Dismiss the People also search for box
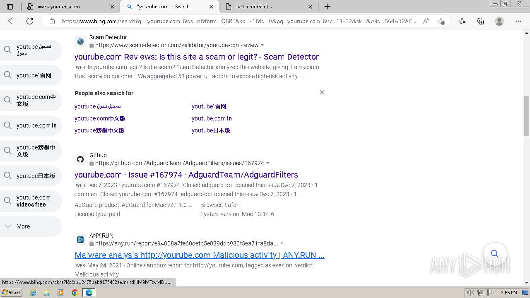The width and height of the screenshot is (530, 298). pos(322,92)
